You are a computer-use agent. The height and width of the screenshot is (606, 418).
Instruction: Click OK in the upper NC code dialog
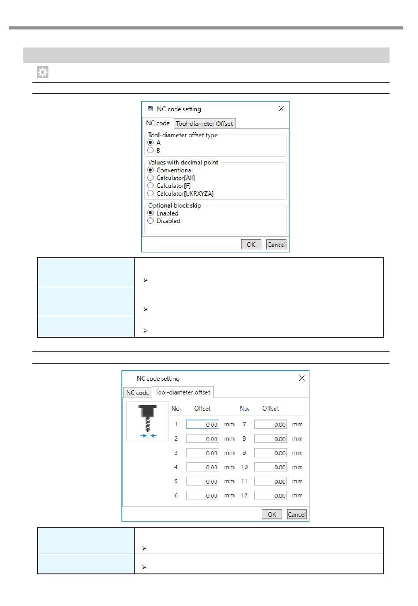251,245
